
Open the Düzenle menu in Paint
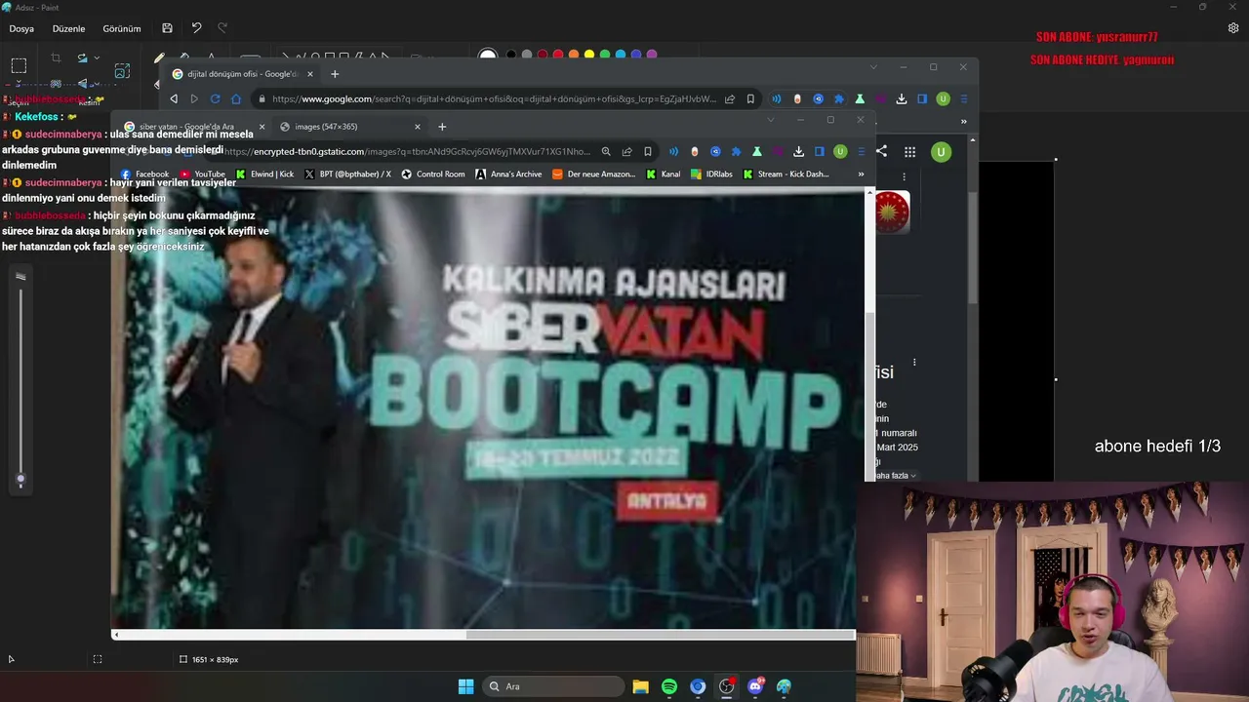click(x=68, y=29)
